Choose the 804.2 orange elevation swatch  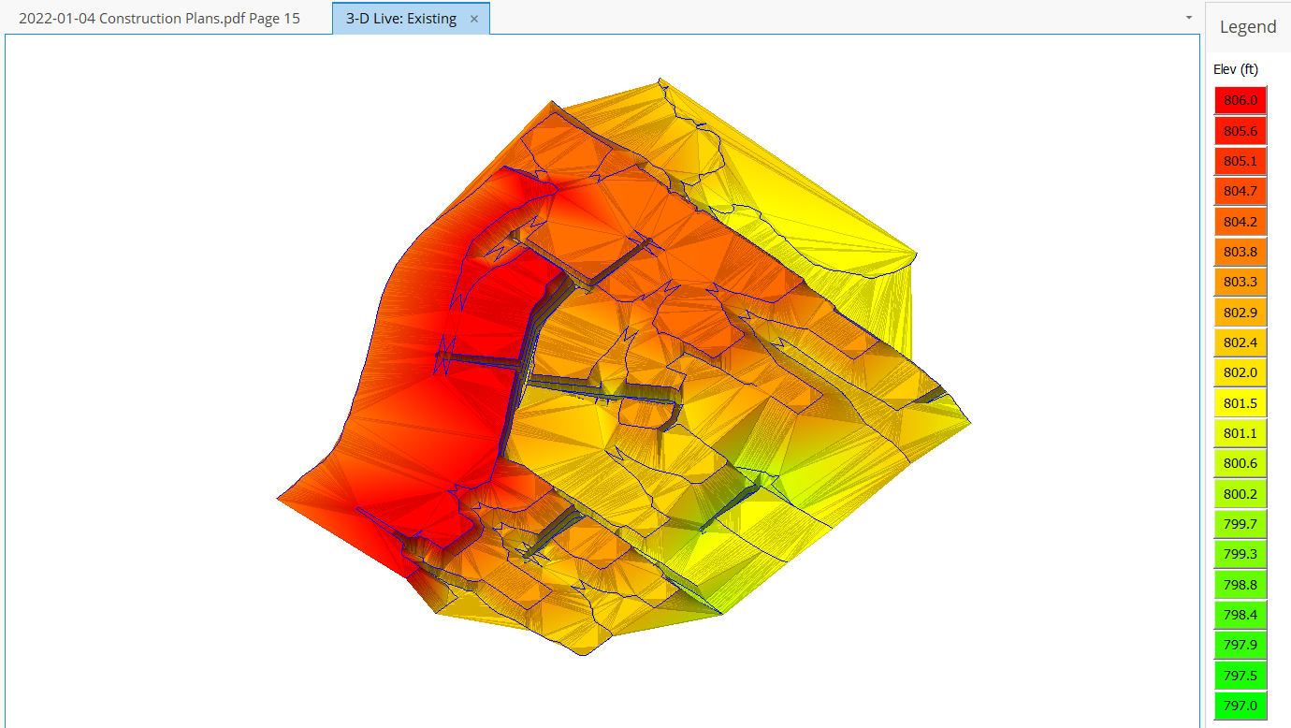[1240, 222]
